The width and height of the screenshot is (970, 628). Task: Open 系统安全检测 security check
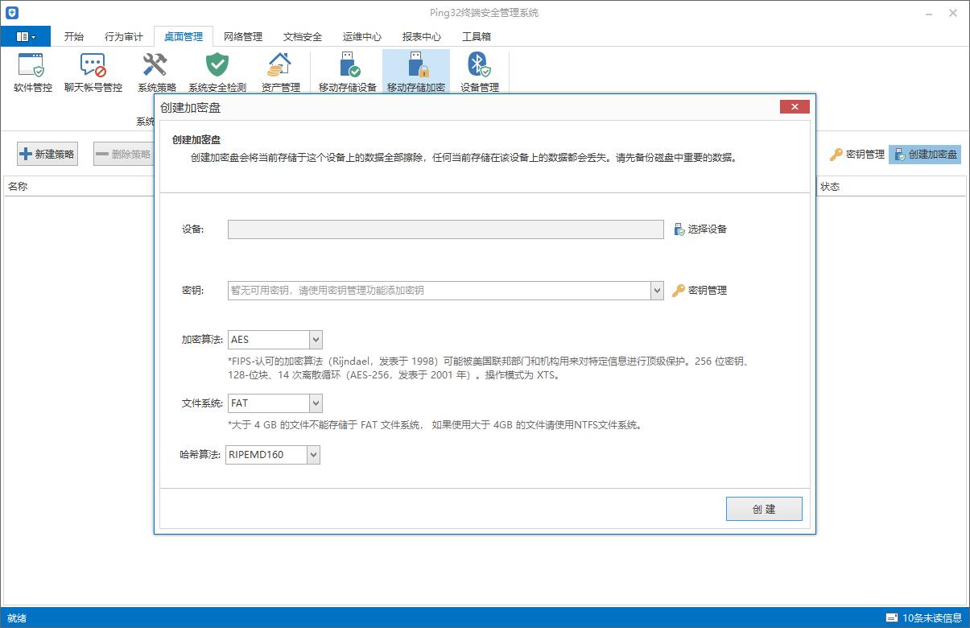[x=217, y=72]
